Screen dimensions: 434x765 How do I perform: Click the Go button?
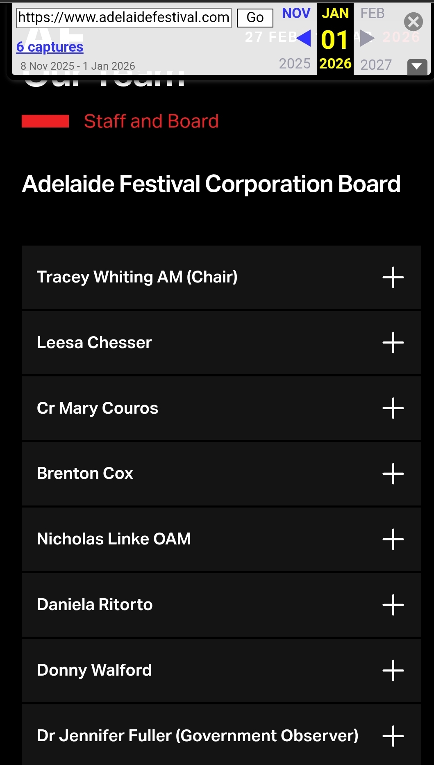pyautogui.click(x=255, y=18)
